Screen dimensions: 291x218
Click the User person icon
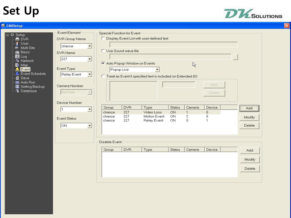tap(17, 43)
